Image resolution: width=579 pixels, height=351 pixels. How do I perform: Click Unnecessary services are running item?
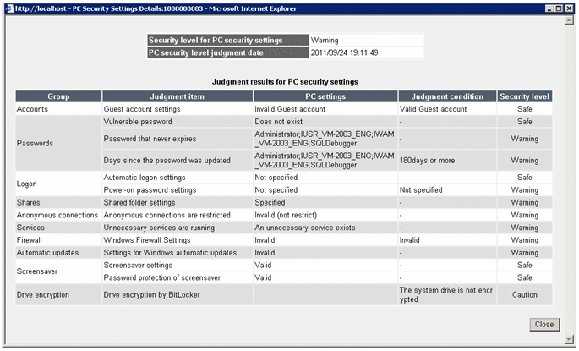tap(178, 228)
